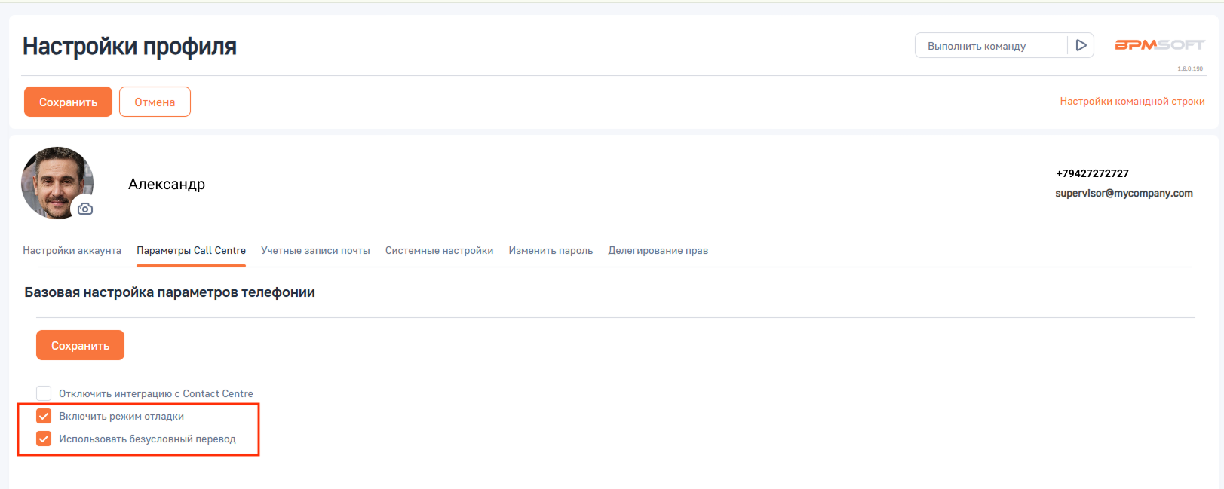Click the camera icon to change photo
The image size is (1224, 489).
pyautogui.click(x=85, y=209)
